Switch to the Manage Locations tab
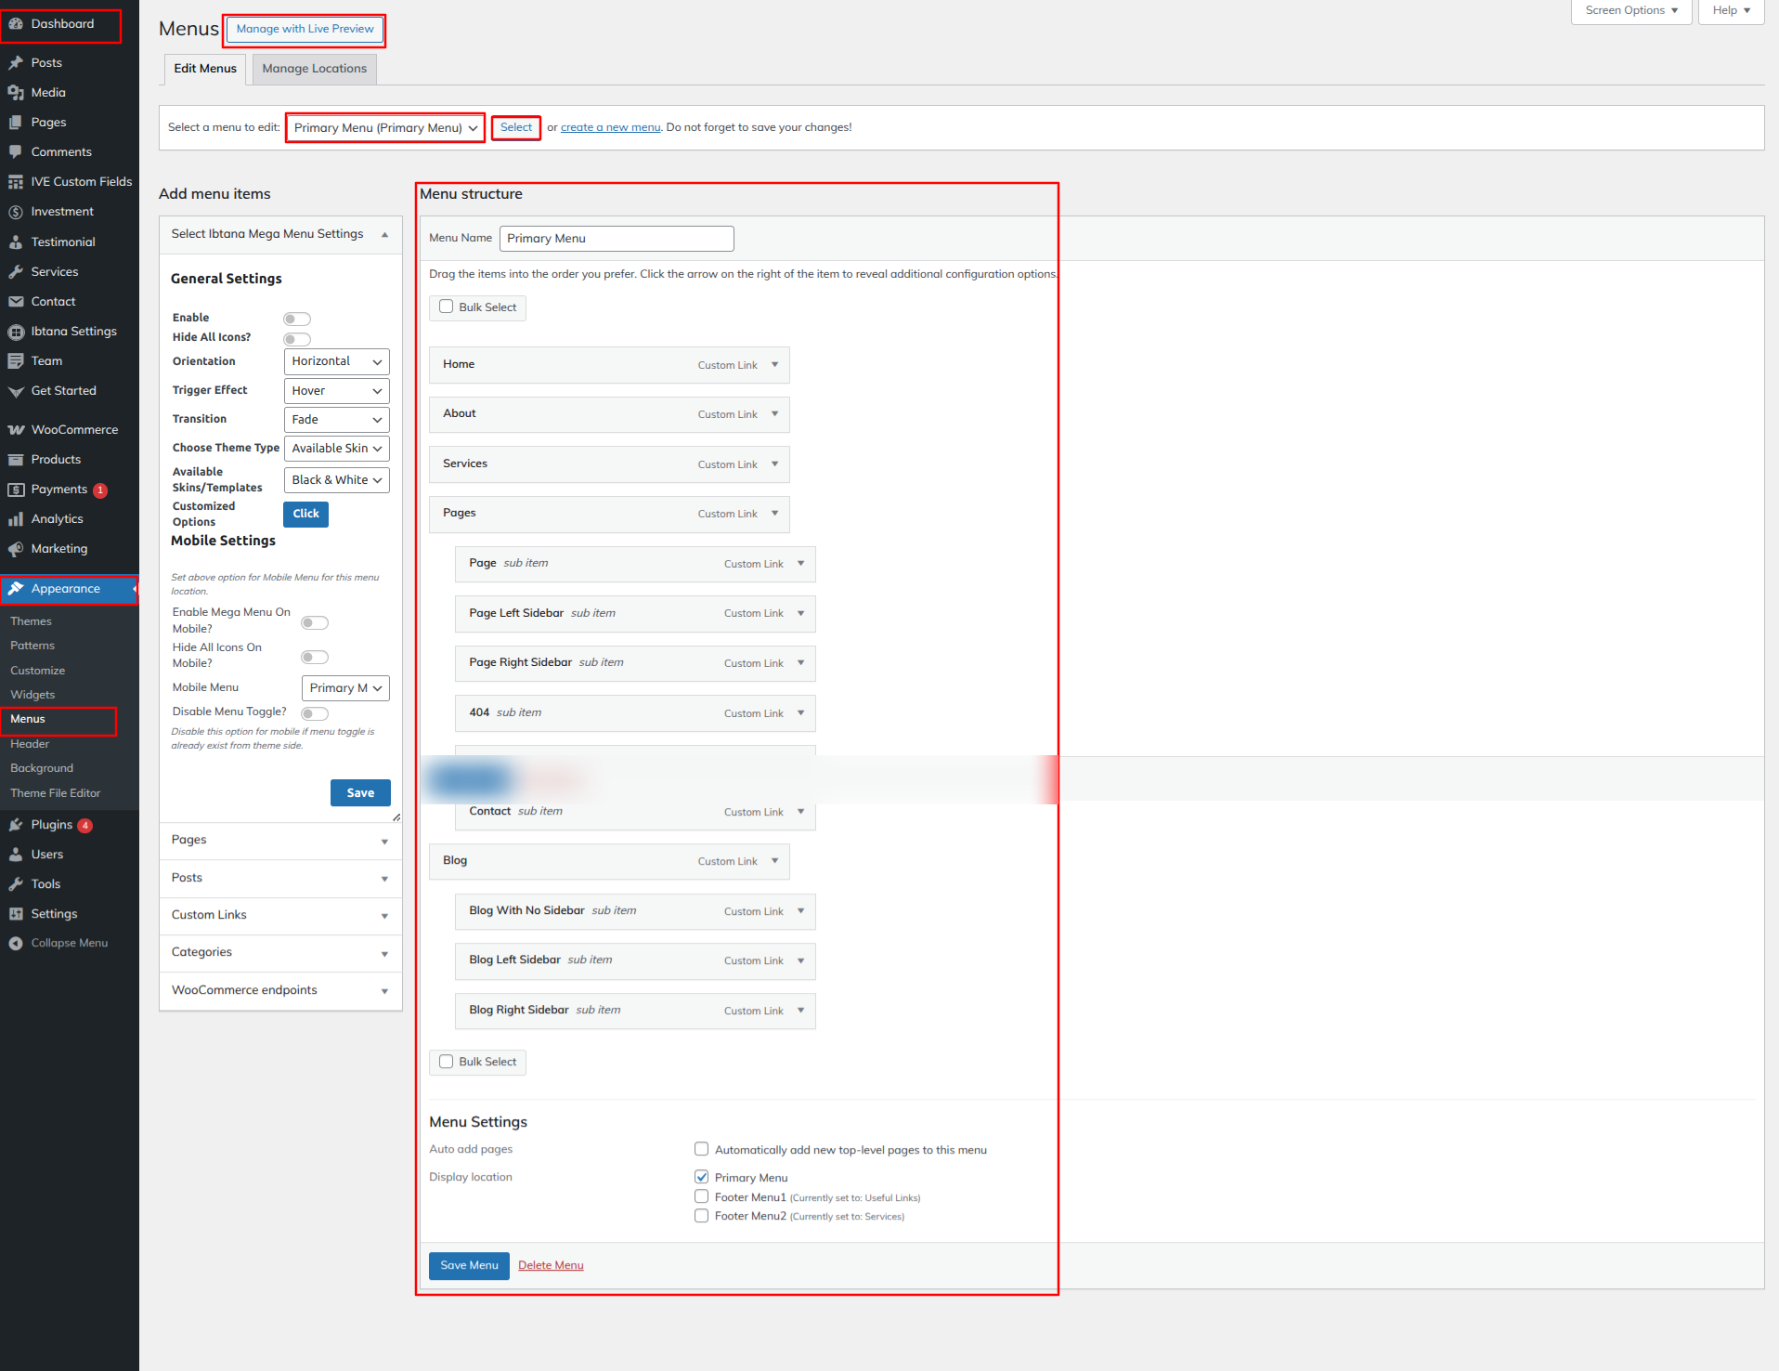The image size is (1779, 1371). pyautogui.click(x=314, y=69)
